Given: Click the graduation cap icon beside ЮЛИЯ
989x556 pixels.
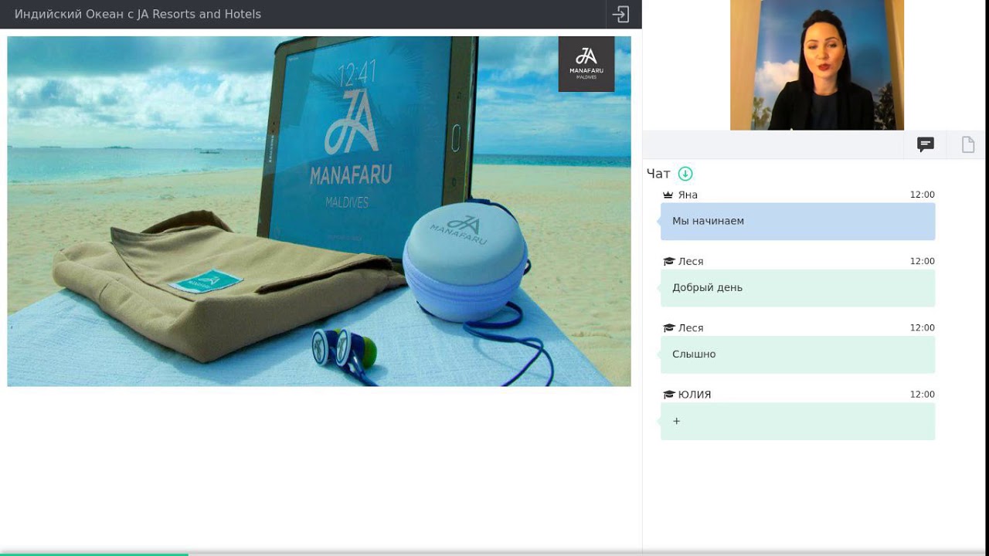Looking at the screenshot, I should coord(669,394).
